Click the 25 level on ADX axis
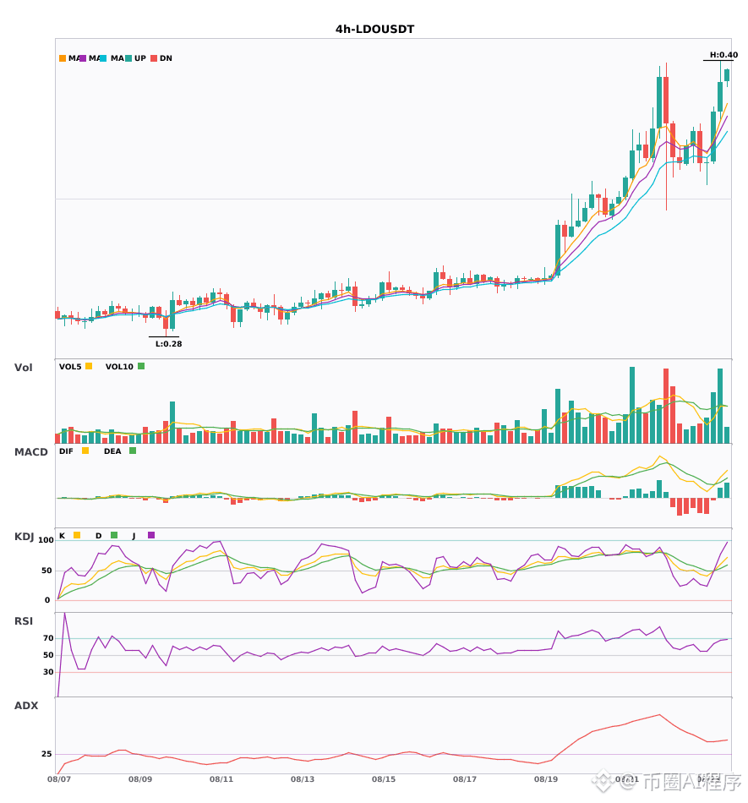This screenshot has height=803, width=748. coord(46,754)
